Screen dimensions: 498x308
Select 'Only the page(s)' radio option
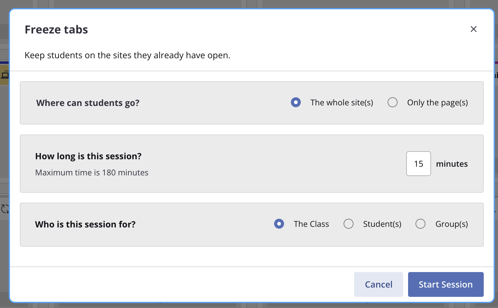[x=393, y=102]
